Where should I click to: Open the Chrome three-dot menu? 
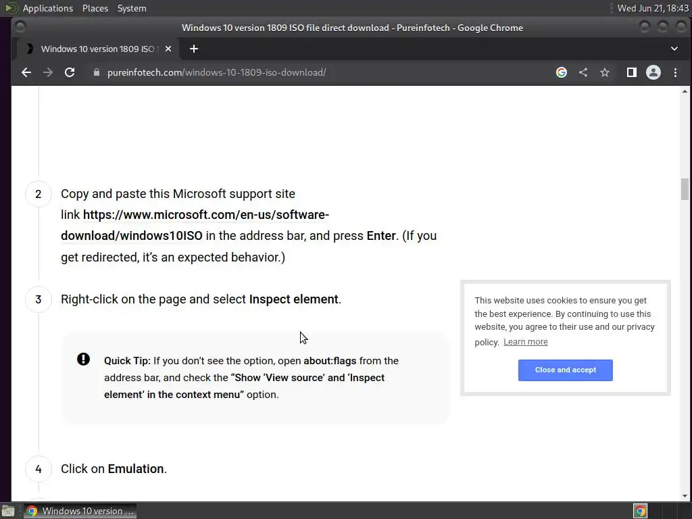tap(675, 72)
